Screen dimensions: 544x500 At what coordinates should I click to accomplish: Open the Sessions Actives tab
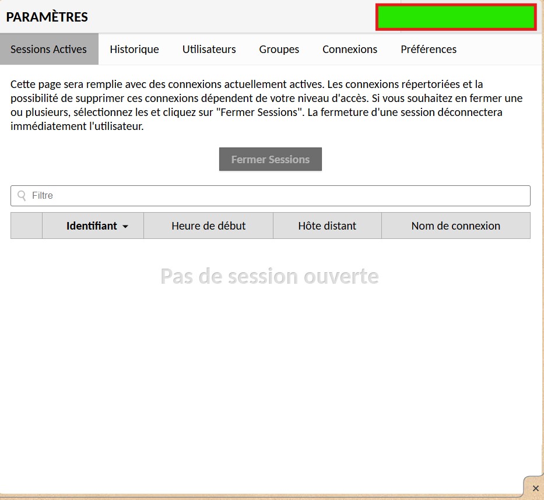click(49, 49)
